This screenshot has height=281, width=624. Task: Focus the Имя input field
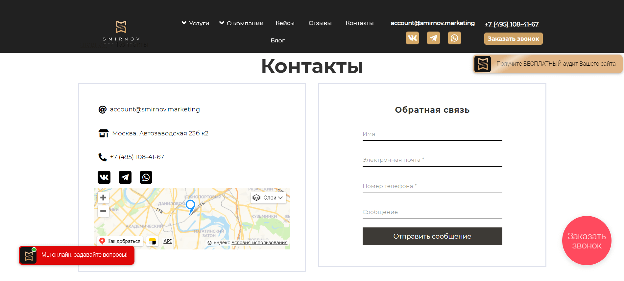pos(432,134)
